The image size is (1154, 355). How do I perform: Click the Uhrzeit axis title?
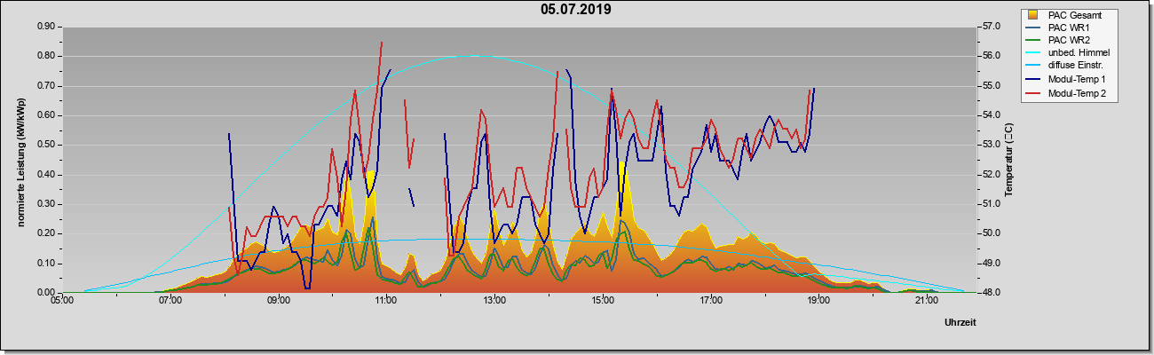(x=960, y=323)
